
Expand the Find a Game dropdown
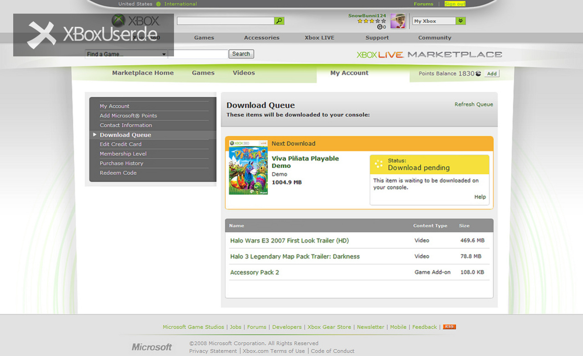(x=164, y=54)
